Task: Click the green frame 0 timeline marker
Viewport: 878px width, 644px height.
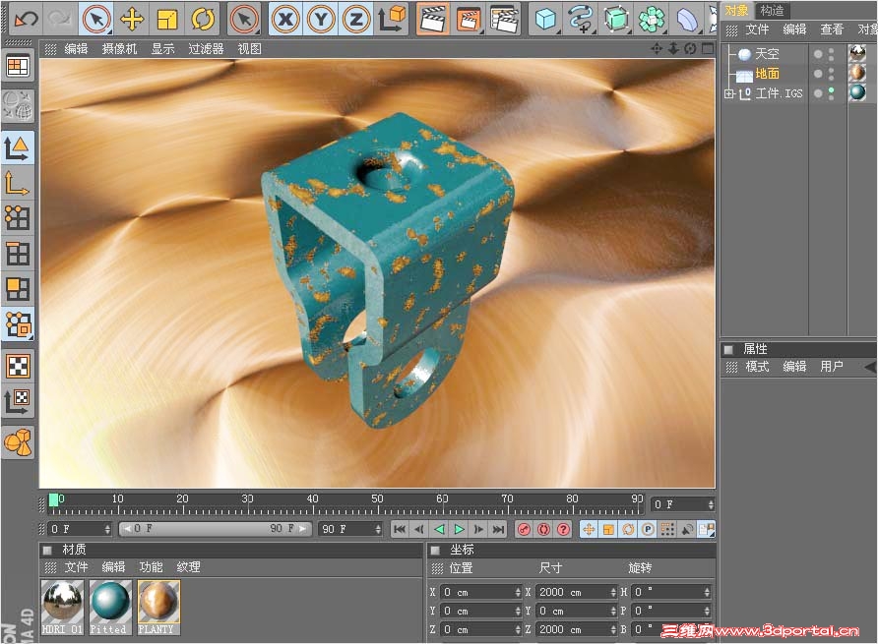Action: pos(54,499)
